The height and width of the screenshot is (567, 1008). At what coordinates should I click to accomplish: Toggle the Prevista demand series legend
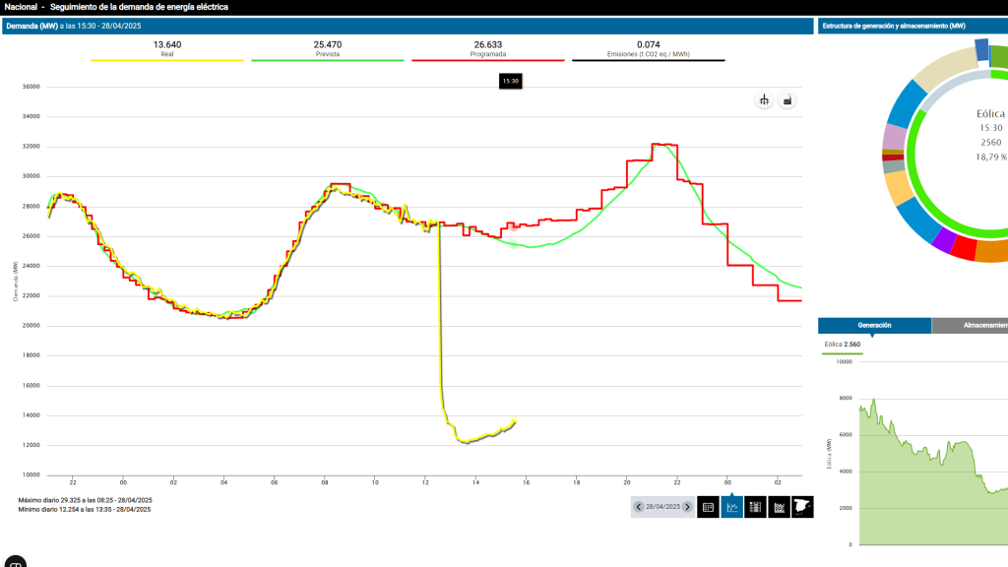[x=327, y=50]
